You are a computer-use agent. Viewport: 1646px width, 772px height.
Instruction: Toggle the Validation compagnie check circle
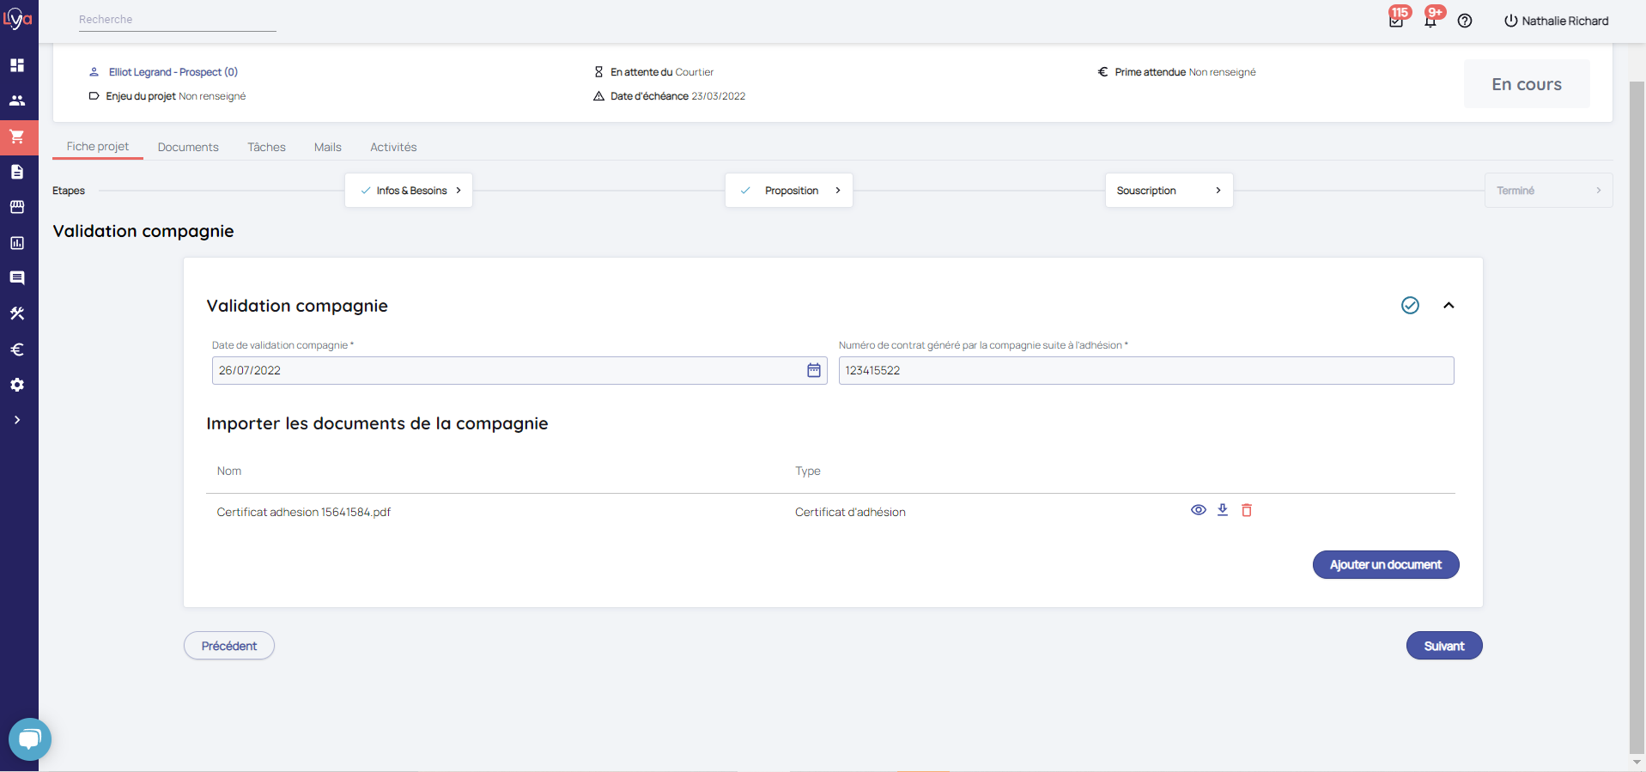(x=1410, y=306)
